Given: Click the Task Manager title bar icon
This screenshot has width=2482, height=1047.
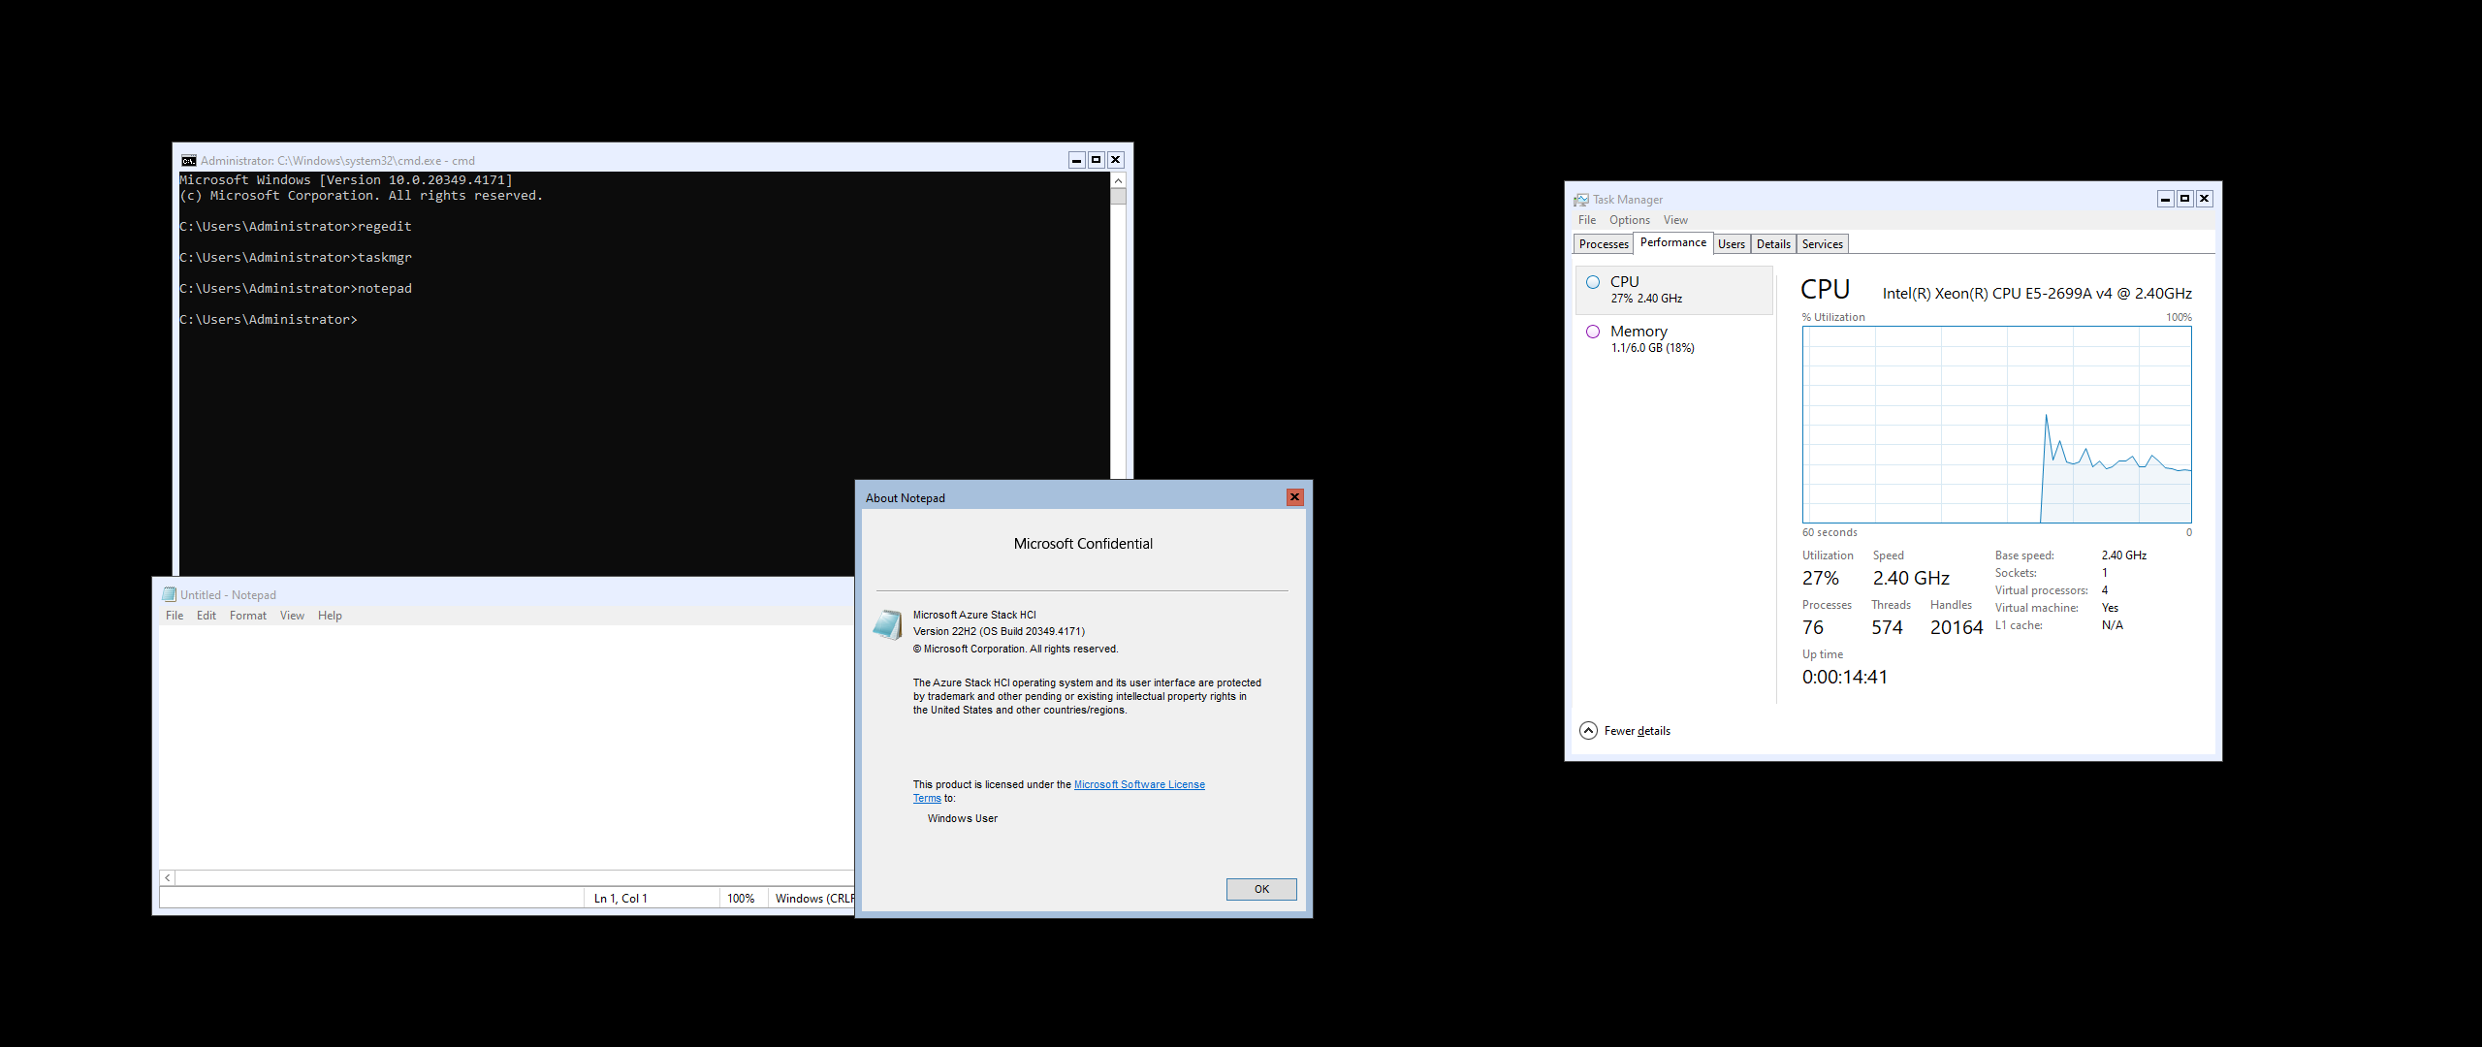Looking at the screenshot, I should (x=1581, y=200).
